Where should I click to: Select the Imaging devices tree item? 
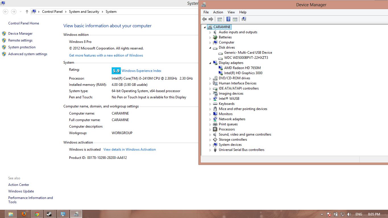click(x=231, y=94)
